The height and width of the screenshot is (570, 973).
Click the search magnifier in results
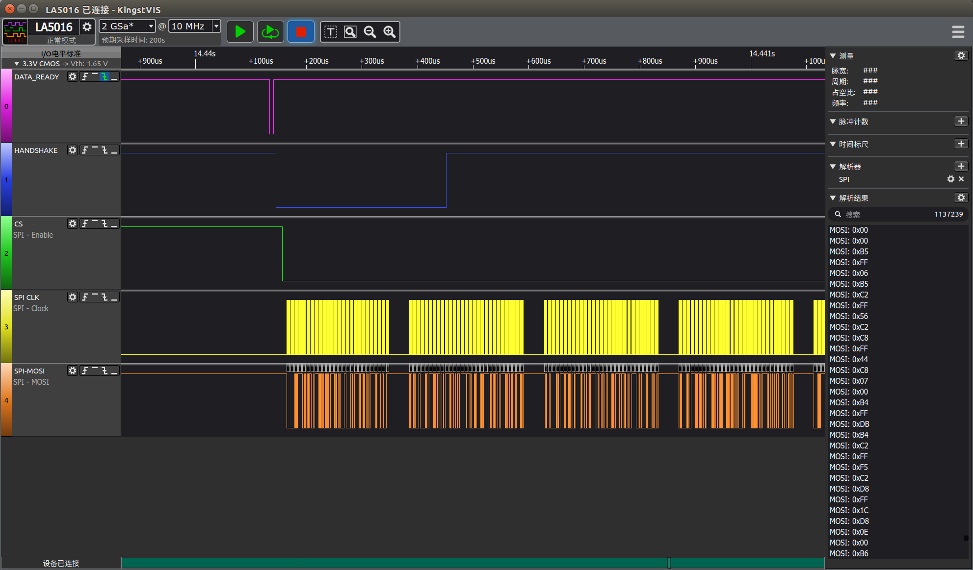coord(838,214)
